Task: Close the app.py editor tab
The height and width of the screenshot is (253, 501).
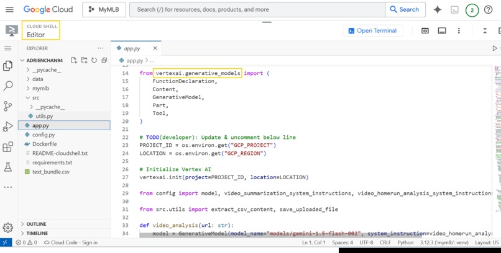Action: coord(155,48)
